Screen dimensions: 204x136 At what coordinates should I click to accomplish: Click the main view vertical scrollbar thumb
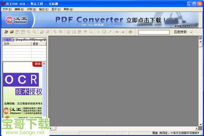pyautogui.click(x=200, y=45)
